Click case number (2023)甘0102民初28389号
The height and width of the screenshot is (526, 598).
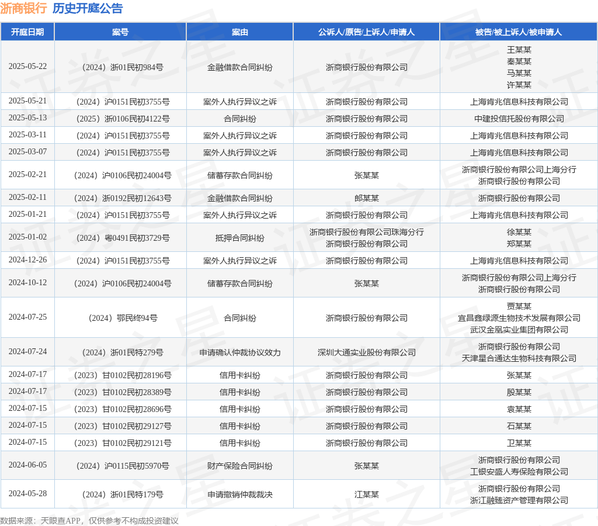pos(123,392)
